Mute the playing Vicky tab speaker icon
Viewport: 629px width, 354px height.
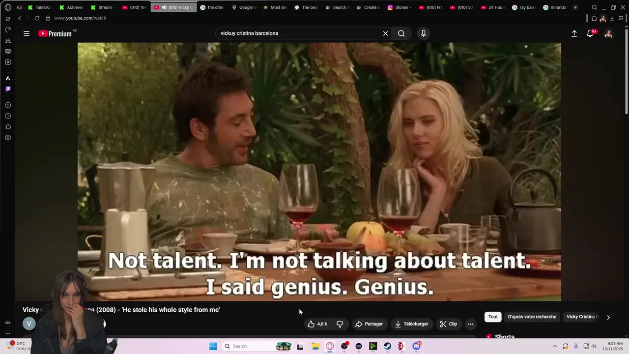coord(164,7)
